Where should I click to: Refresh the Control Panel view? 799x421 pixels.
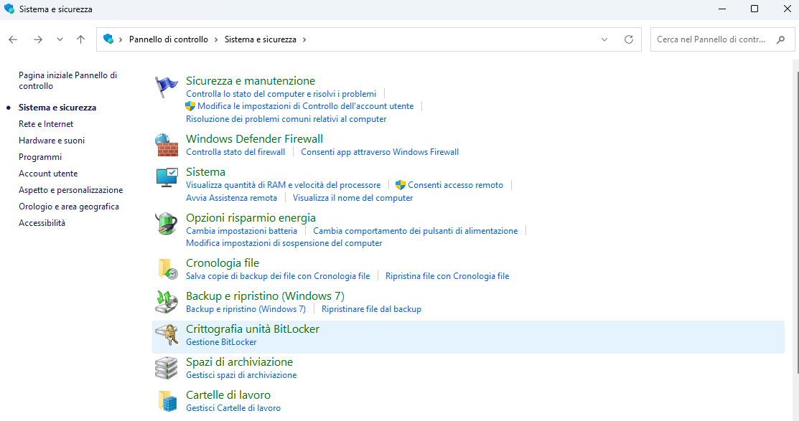(629, 39)
